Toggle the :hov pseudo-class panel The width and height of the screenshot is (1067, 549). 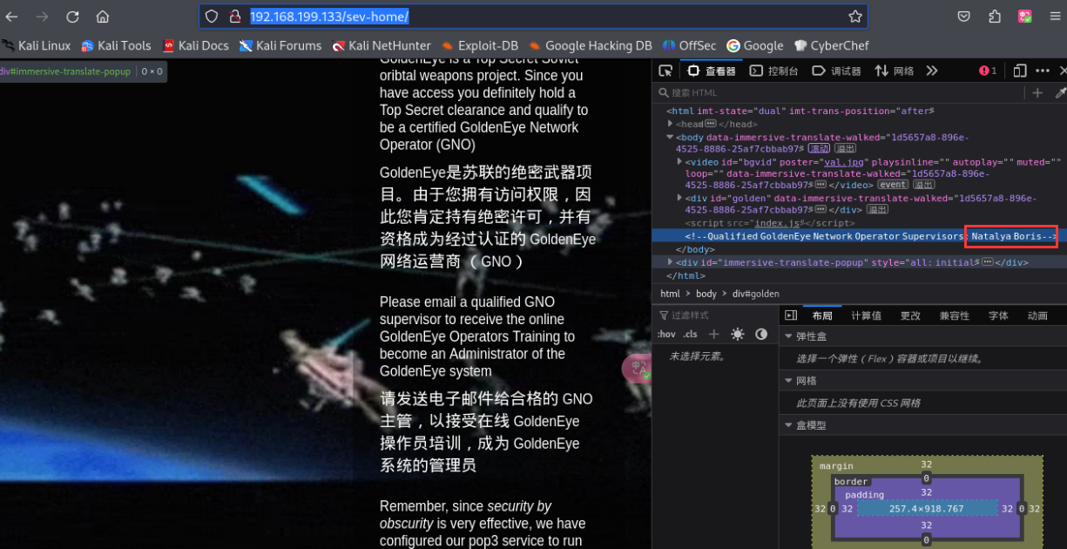(x=667, y=335)
